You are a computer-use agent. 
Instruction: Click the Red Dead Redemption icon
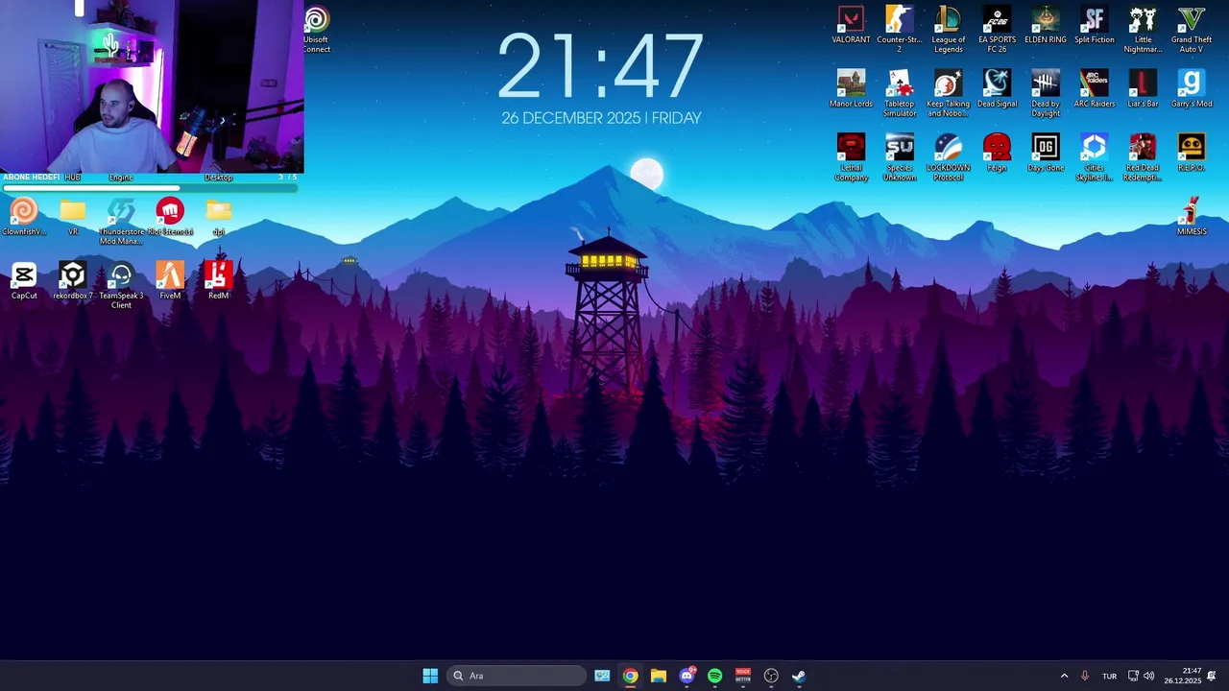coord(1143,157)
